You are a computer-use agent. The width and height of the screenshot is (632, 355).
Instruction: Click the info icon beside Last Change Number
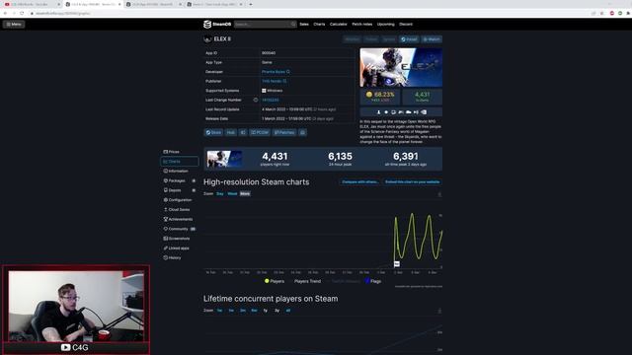pos(256,100)
